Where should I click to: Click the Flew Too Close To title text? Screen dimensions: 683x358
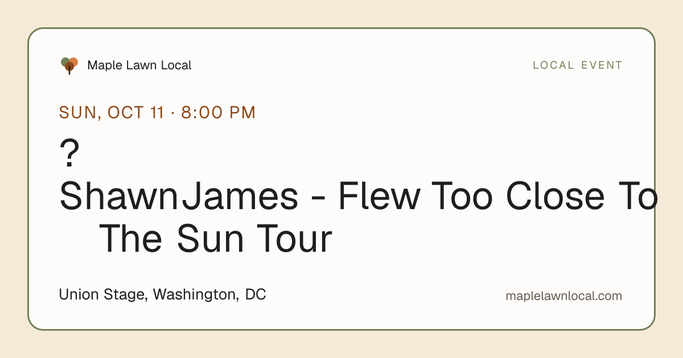[x=498, y=197]
